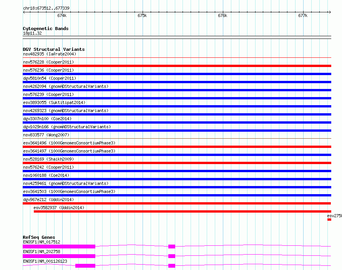Open esv3582937 (Uddin2014) variant label
This screenshot has height=270, width=342.
[x=59, y=208]
